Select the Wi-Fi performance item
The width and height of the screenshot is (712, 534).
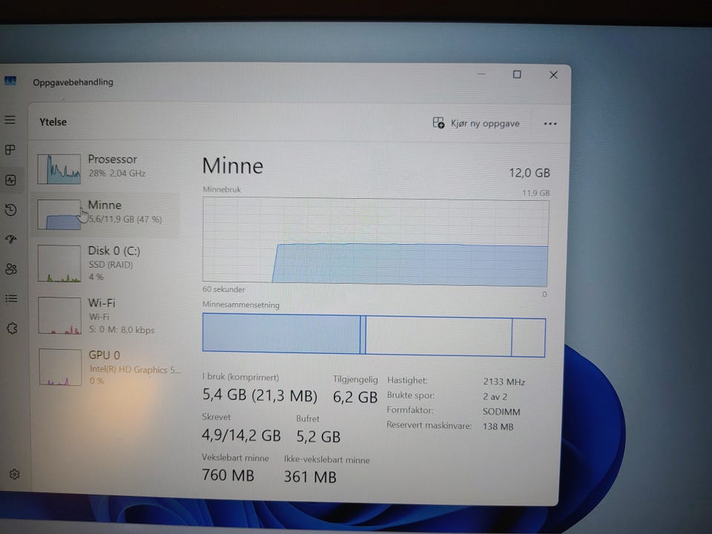[x=107, y=316]
